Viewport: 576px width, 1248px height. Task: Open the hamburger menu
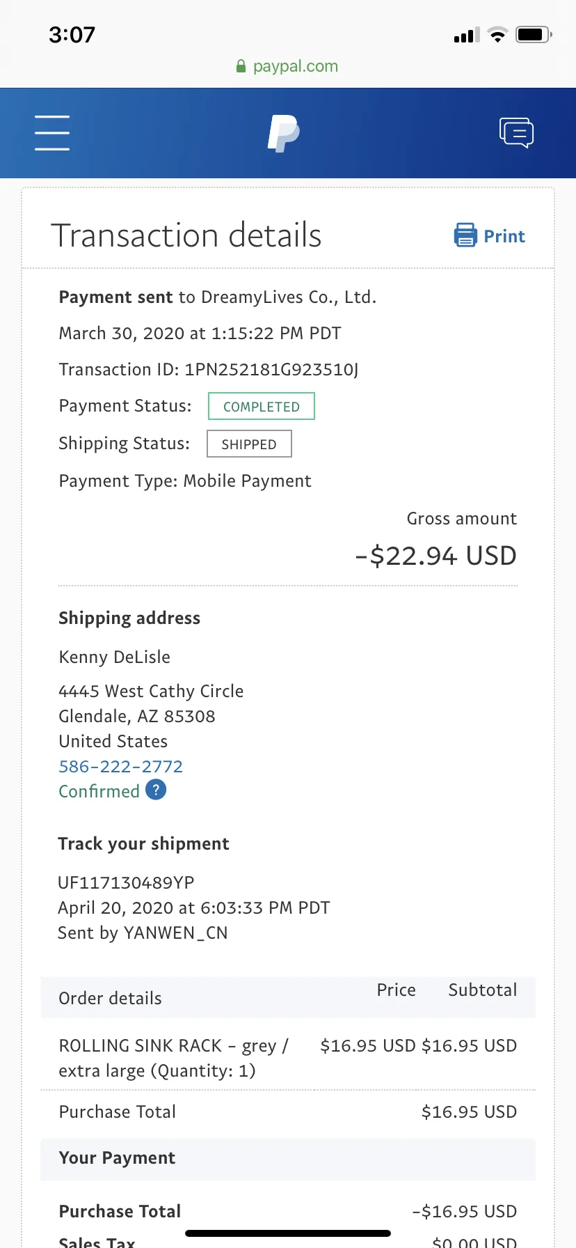click(52, 132)
